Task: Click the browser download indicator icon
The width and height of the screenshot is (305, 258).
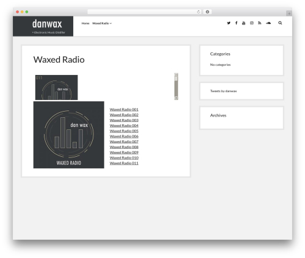Action: pyautogui.click(x=207, y=12)
